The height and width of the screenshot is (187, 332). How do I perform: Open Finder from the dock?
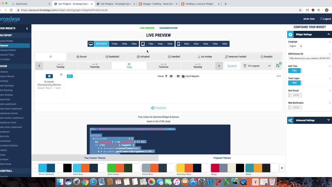tap(60, 182)
